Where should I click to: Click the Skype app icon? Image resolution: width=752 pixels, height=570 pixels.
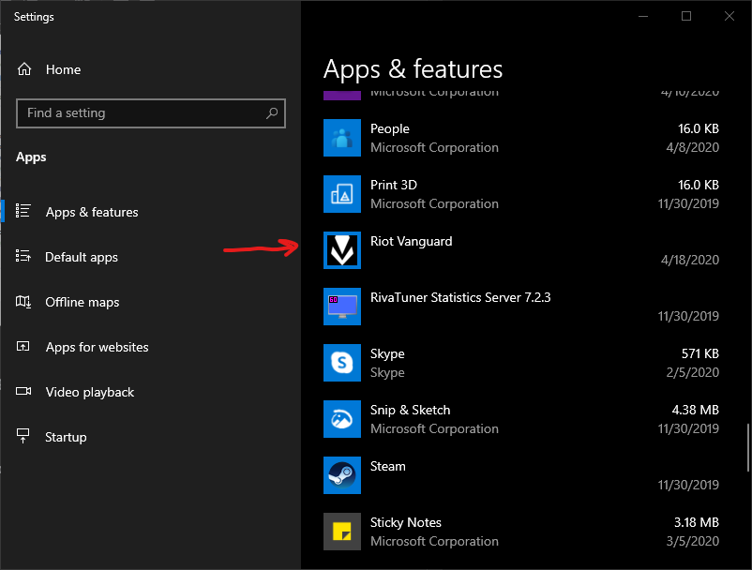(342, 363)
